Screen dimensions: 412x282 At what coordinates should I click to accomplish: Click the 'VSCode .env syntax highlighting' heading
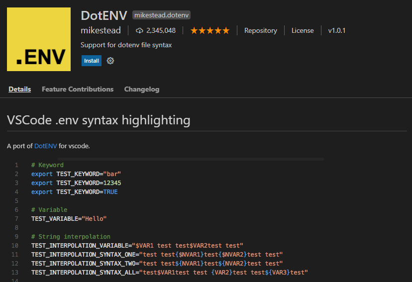pos(99,120)
